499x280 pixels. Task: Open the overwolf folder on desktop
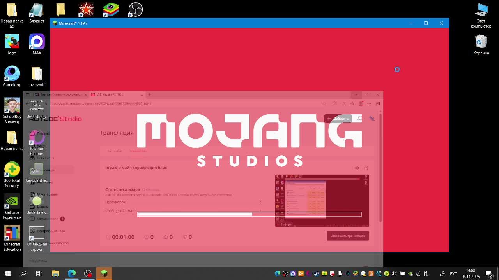[37, 77]
